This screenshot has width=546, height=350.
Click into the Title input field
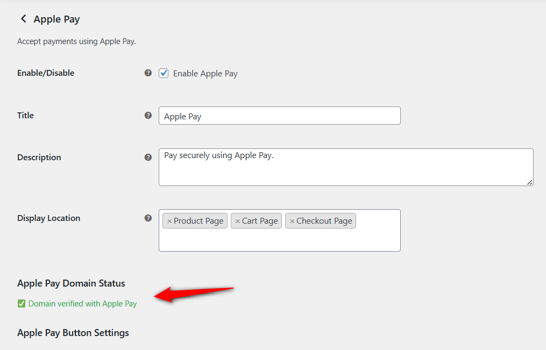(280, 116)
